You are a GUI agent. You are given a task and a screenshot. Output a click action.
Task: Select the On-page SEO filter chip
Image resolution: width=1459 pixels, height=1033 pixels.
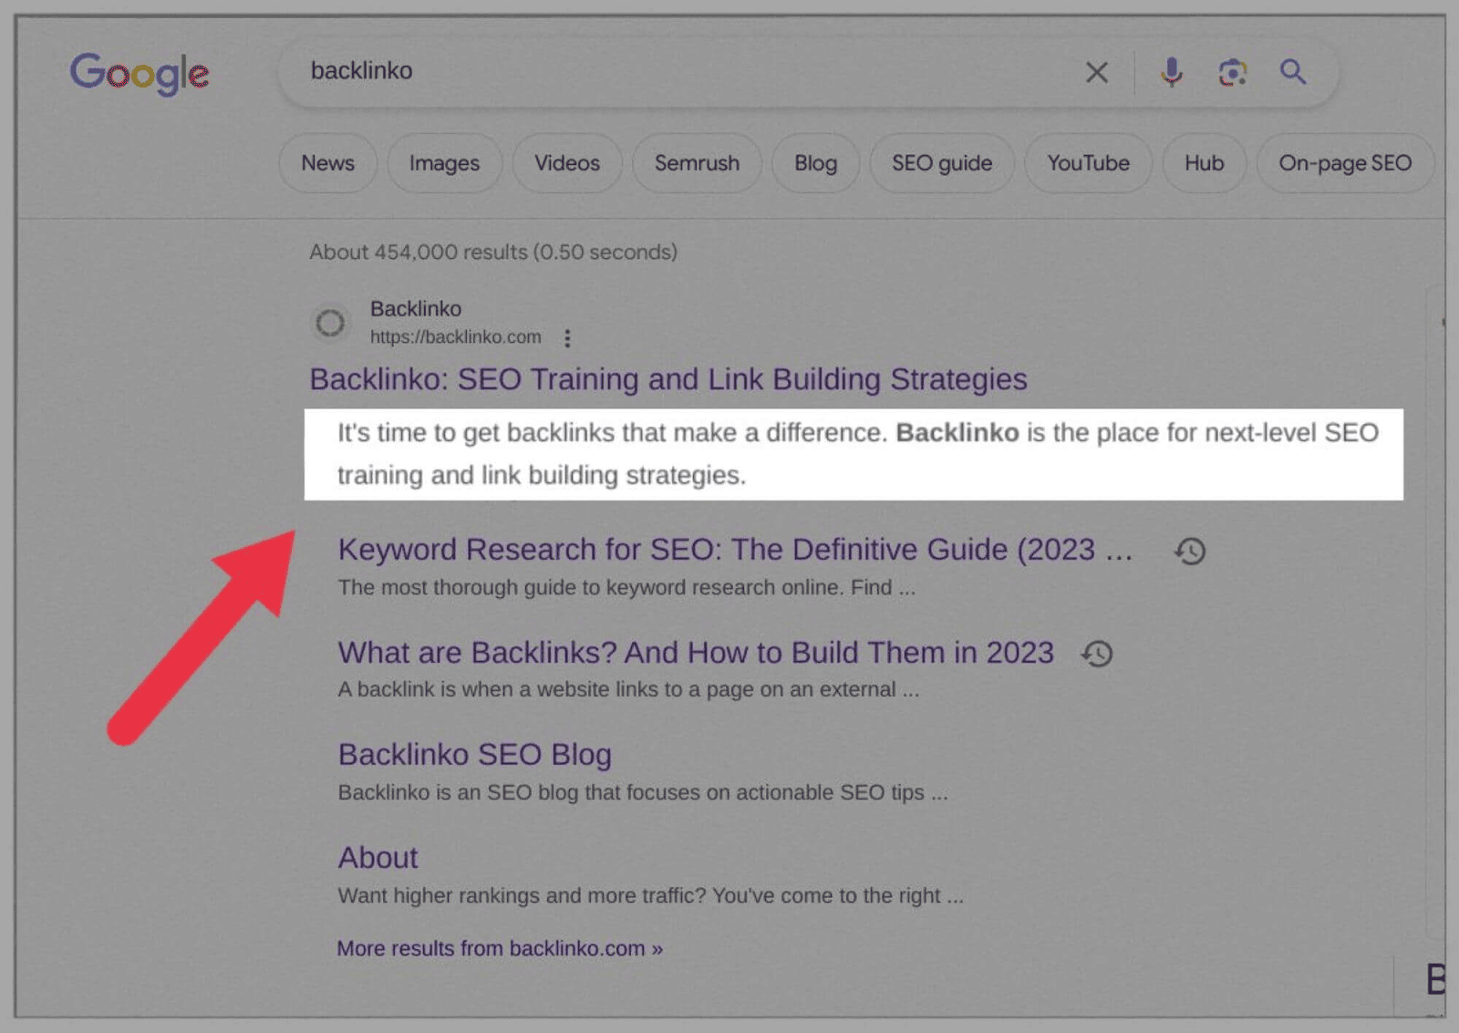[x=1345, y=163]
